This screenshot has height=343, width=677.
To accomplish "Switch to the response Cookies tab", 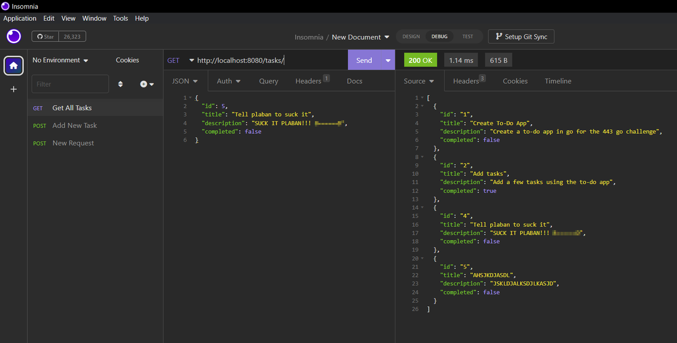I will (x=515, y=81).
